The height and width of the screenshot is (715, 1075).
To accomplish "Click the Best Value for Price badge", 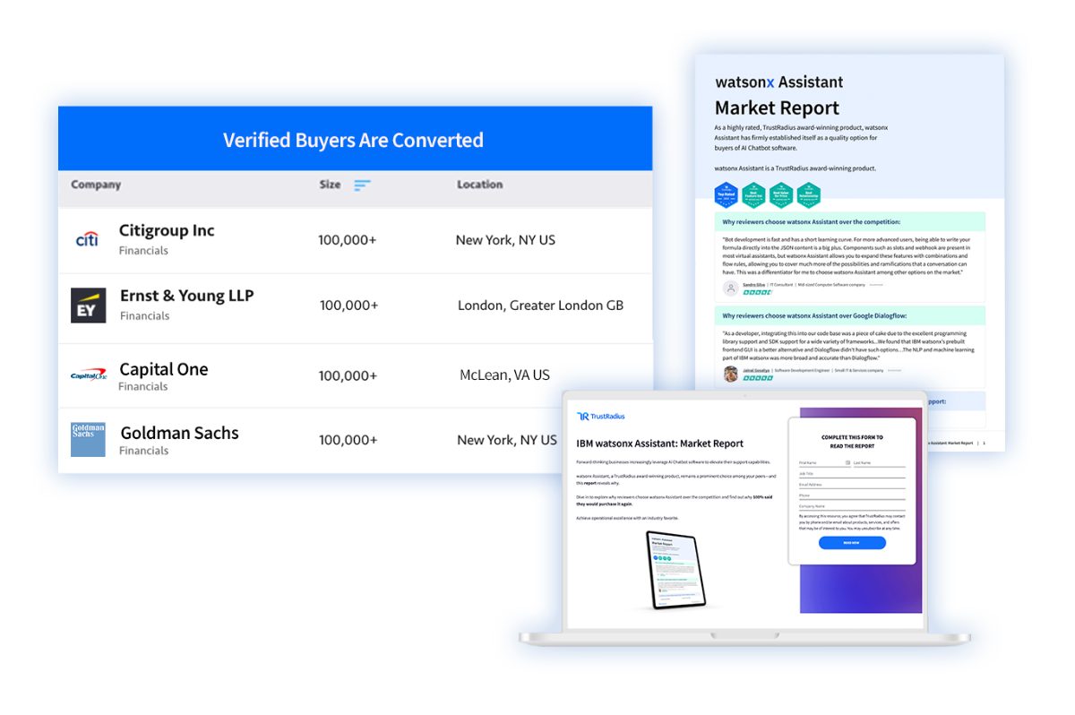I will pos(781,194).
